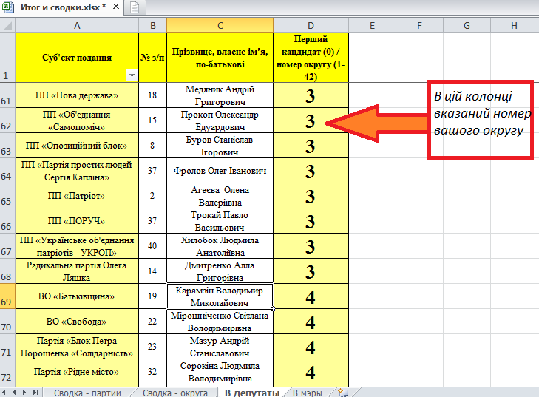Select cell Буров Станіслав Ігорович
Viewport: 539px width, 397px height.
[220, 146]
